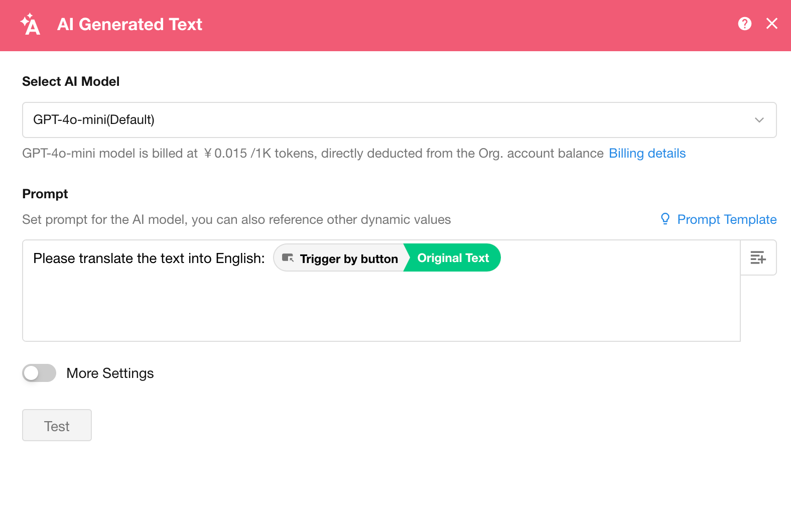Click the insert dynamic value icon

pos(758,257)
